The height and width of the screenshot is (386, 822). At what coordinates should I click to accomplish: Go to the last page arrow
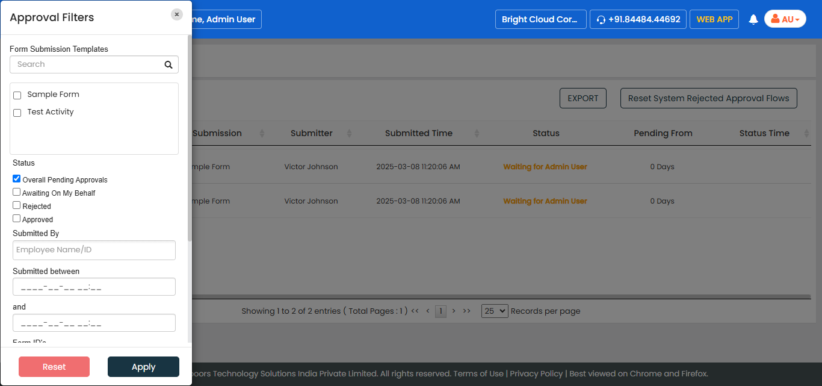pyautogui.click(x=466, y=311)
